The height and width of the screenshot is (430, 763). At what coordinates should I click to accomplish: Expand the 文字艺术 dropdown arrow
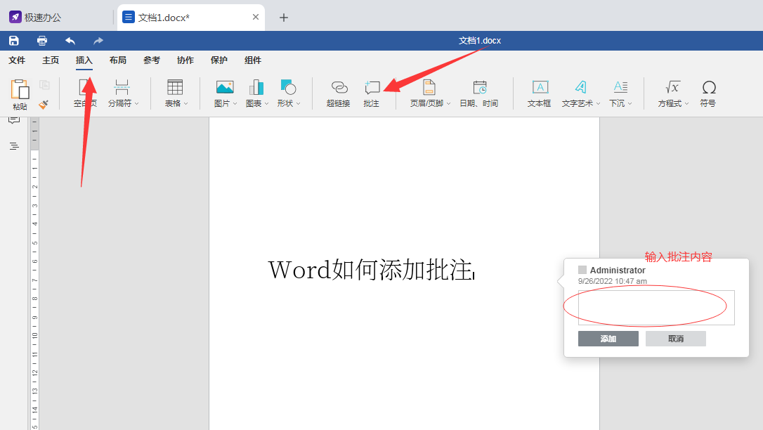click(x=598, y=103)
